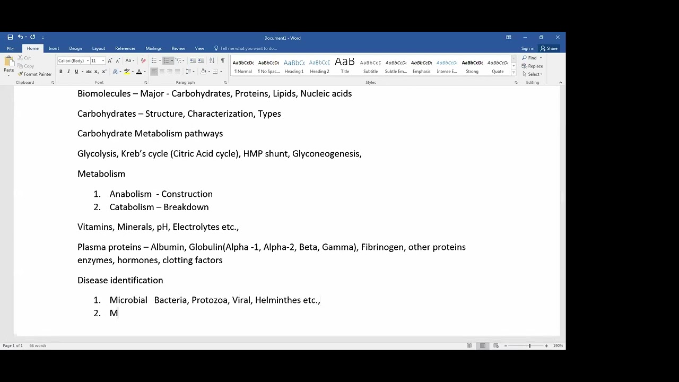
Task: Toggle show paragraph marks
Action: [222, 60]
